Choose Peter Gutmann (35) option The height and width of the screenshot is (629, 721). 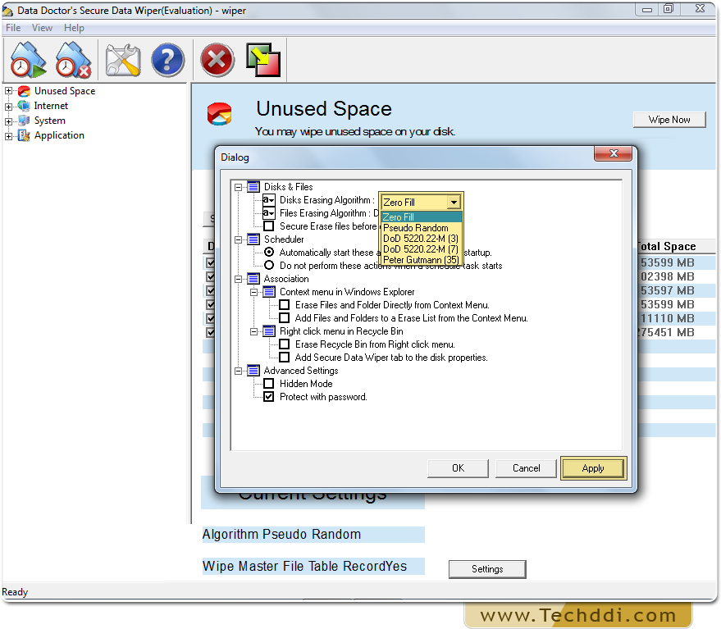tap(421, 259)
